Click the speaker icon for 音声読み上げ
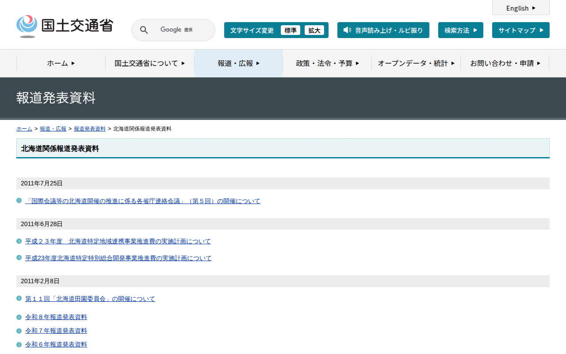Image resolution: width=566 pixels, height=354 pixels. tap(347, 30)
